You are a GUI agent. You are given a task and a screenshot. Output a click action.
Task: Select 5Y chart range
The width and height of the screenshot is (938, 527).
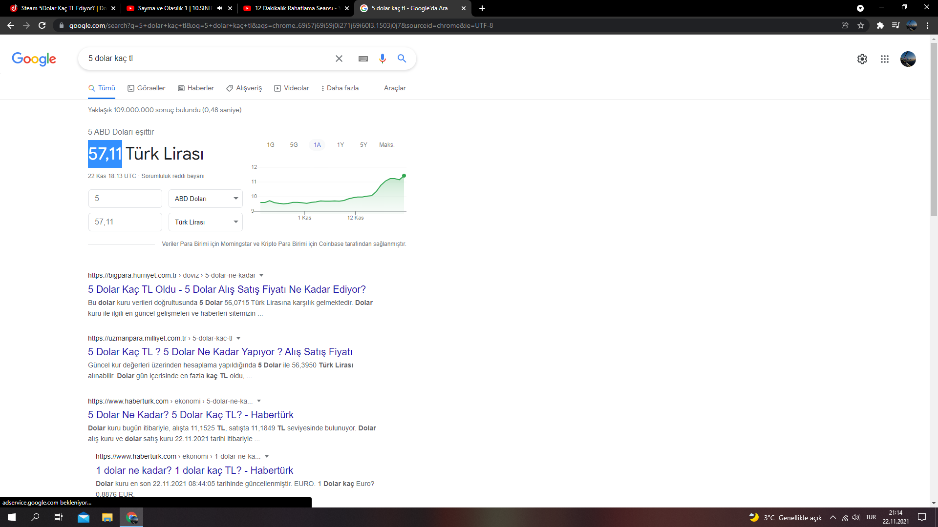click(x=363, y=145)
